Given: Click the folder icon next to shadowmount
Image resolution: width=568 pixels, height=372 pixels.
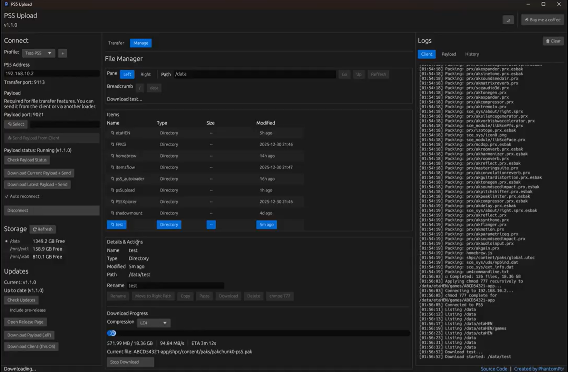Looking at the screenshot, I should 112,213.
